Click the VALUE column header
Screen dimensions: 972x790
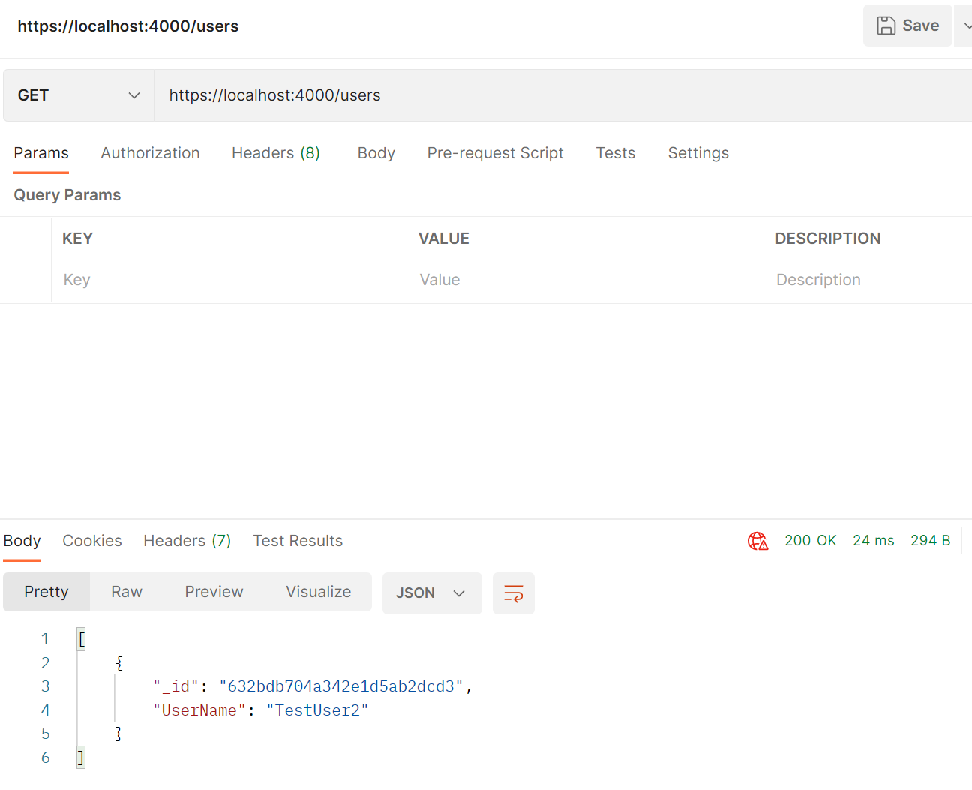[444, 239]
